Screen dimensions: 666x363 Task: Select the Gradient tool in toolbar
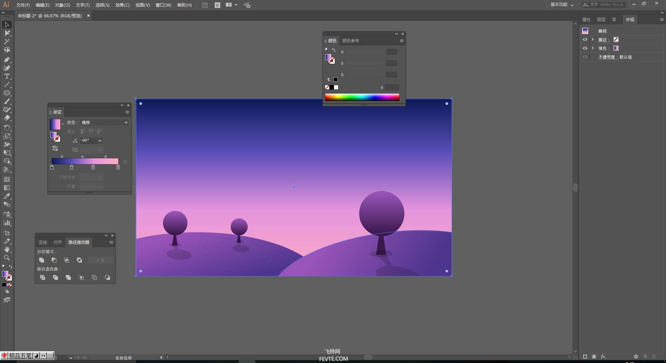(x=7, y=188)
